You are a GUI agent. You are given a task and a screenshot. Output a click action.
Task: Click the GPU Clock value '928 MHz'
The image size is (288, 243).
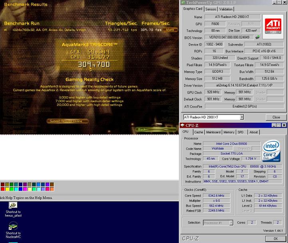213,92
